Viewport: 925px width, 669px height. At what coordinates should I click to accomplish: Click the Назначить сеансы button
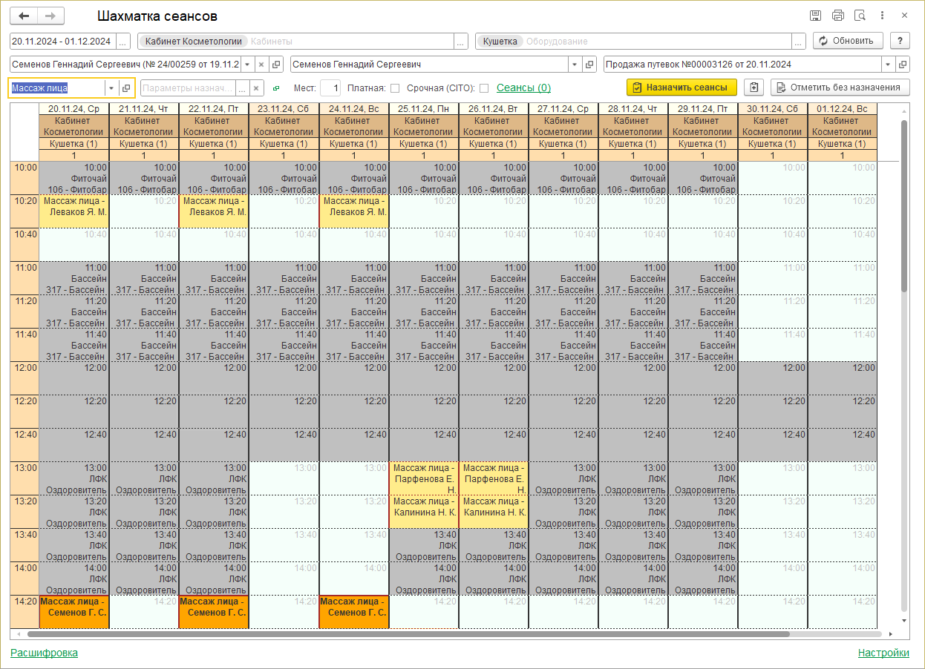[x=682, y=88]
